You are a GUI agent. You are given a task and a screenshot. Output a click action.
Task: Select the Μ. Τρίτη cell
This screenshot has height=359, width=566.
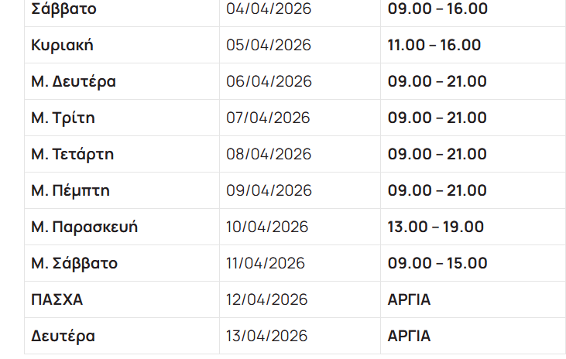(63, 118)
